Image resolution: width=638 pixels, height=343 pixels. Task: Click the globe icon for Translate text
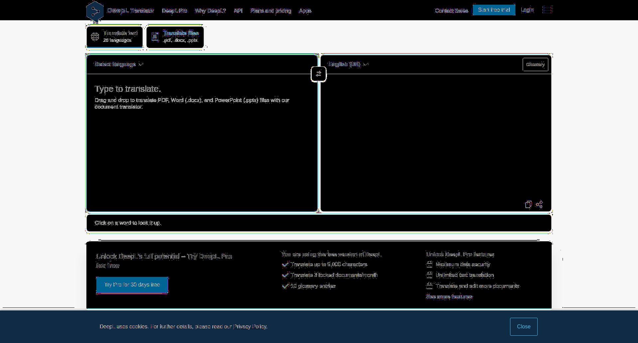(95, 37)
